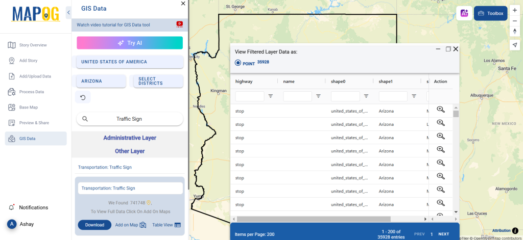Screen dimensions: 523x240
Task: Reset map north compass
Action: point(515,31)
